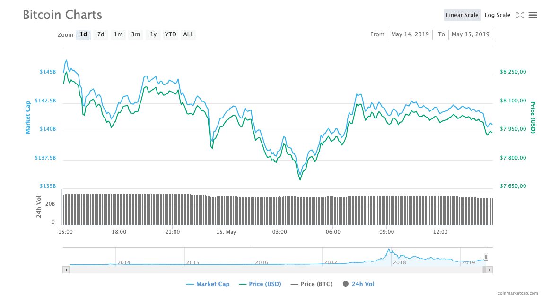Click the navigator left scroll arrow
Viewport: 559px width, 295px height.
point(66,270)
